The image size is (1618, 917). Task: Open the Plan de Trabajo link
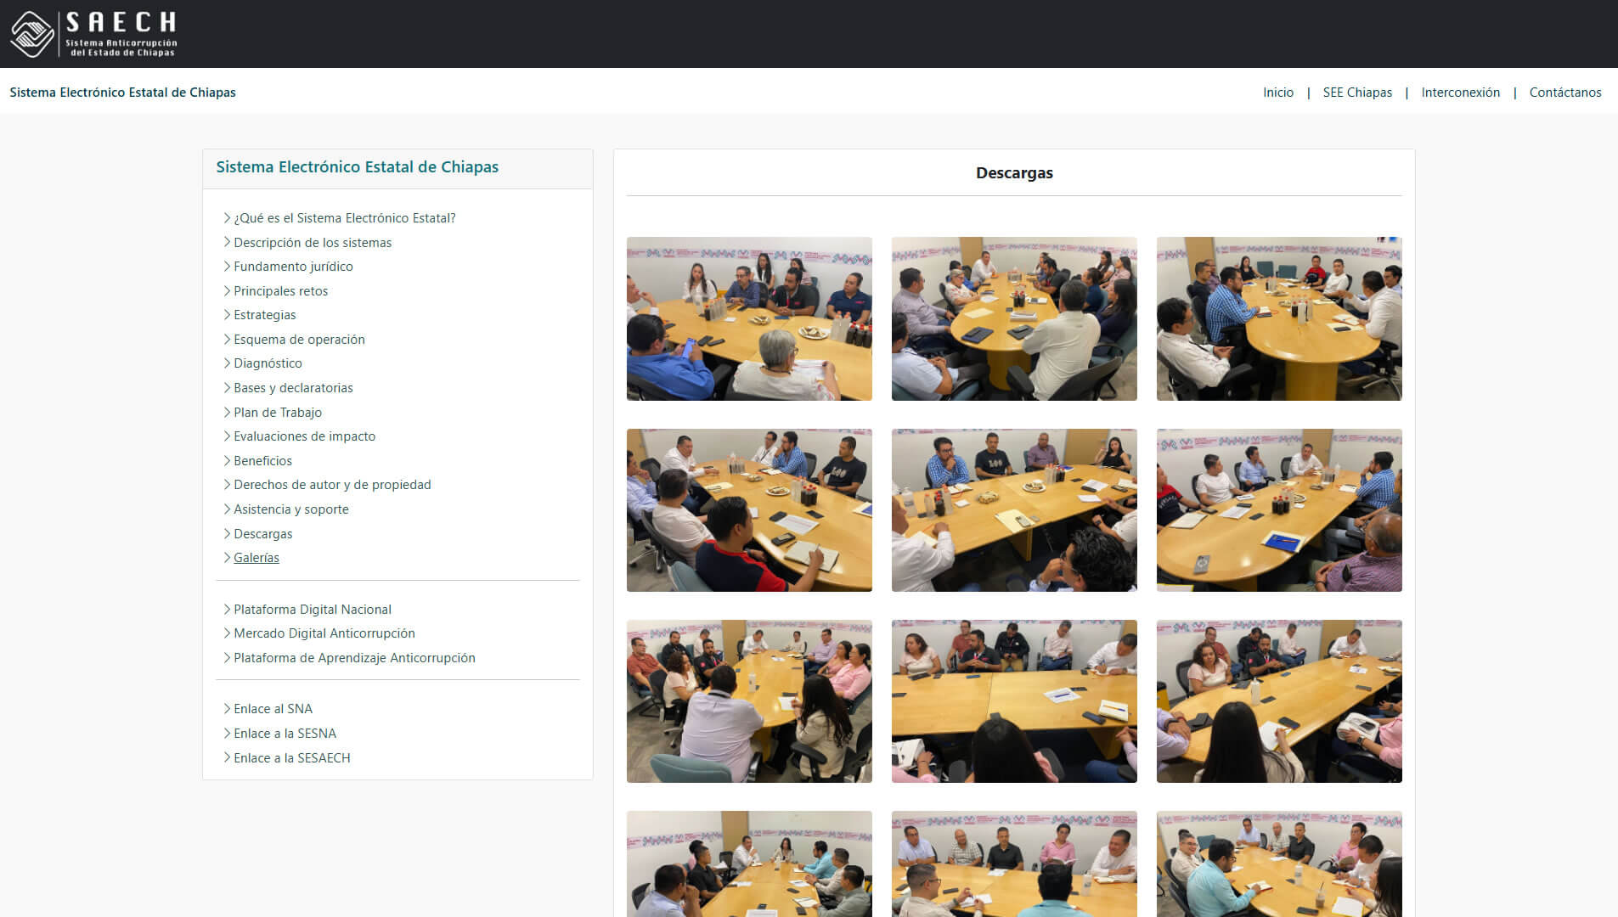click(277, 413)
